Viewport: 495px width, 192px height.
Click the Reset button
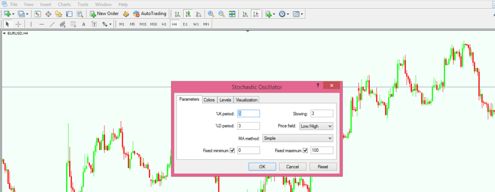click(323, 166)
